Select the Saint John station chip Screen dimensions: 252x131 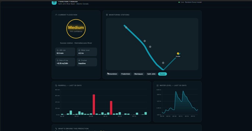pos(151,74)
